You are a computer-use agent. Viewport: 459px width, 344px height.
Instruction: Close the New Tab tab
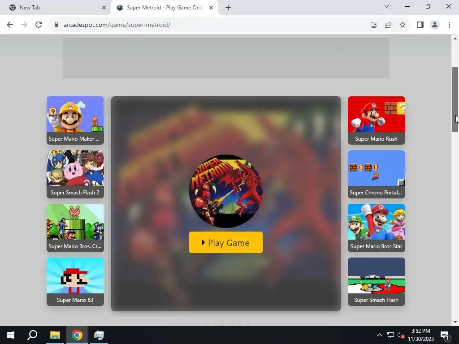coord(104,8)
